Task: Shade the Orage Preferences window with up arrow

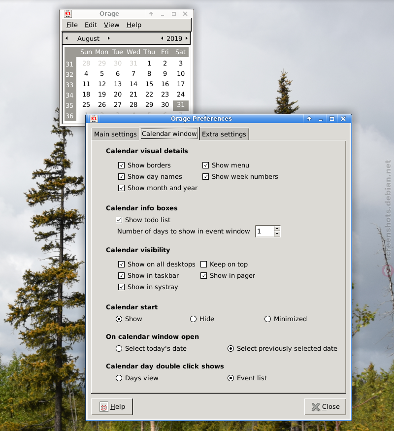Action: (309, 119)
